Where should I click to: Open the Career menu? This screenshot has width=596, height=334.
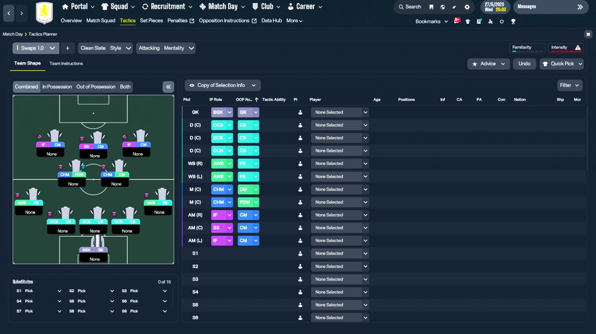coord(305,7)
